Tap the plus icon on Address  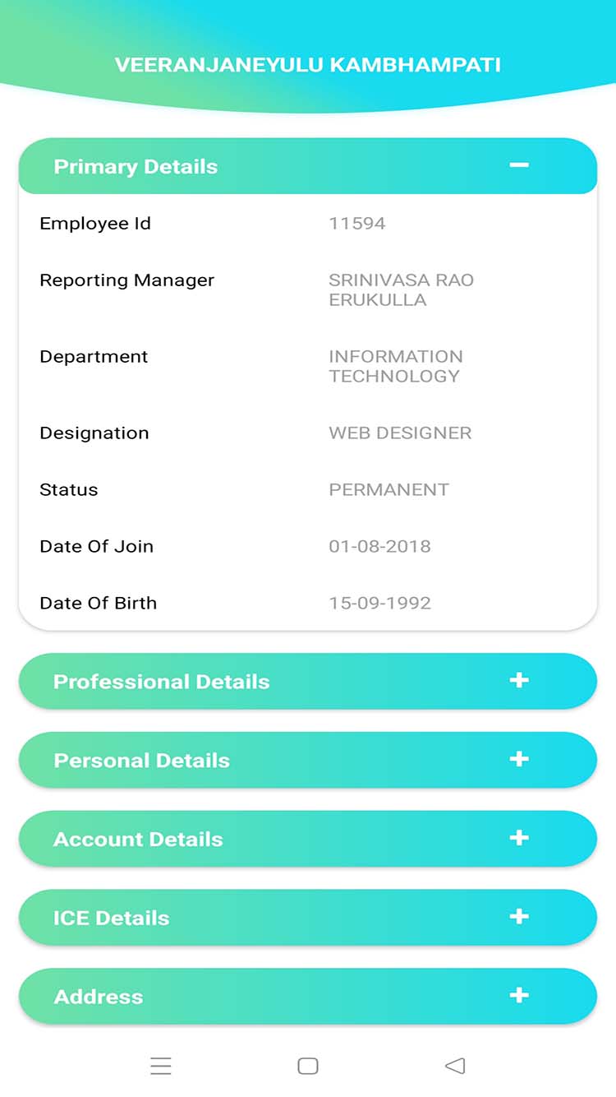tap(518, 996)
